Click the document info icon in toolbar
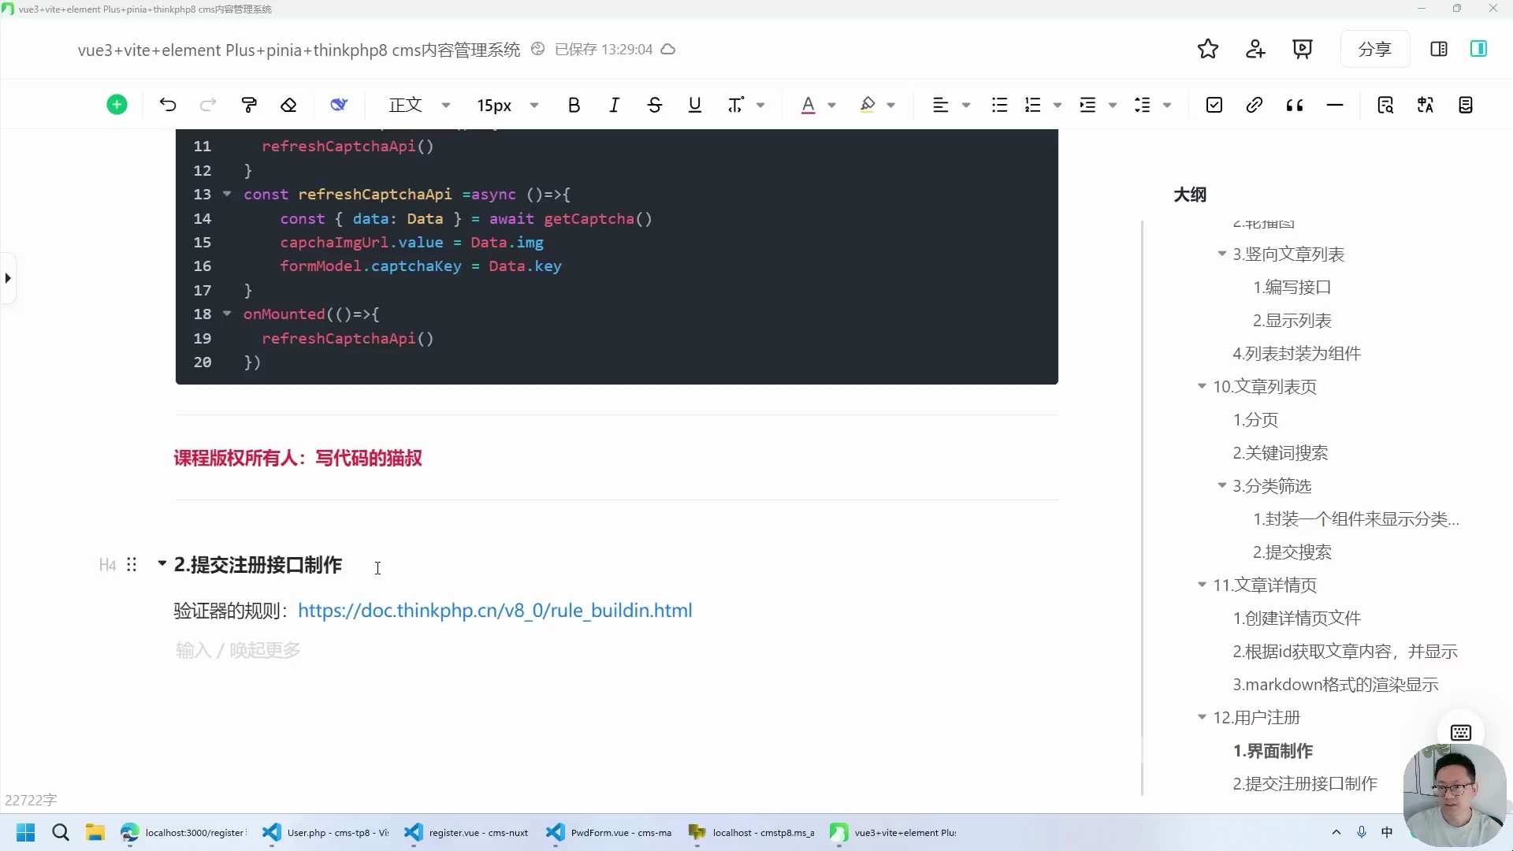 click(1466, 105)
